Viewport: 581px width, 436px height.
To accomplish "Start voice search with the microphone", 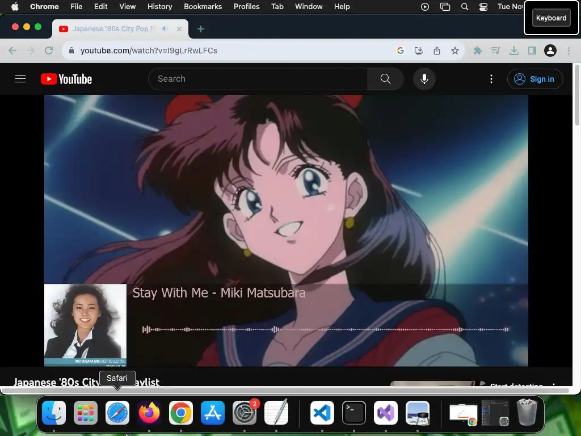I will point(424,78).
